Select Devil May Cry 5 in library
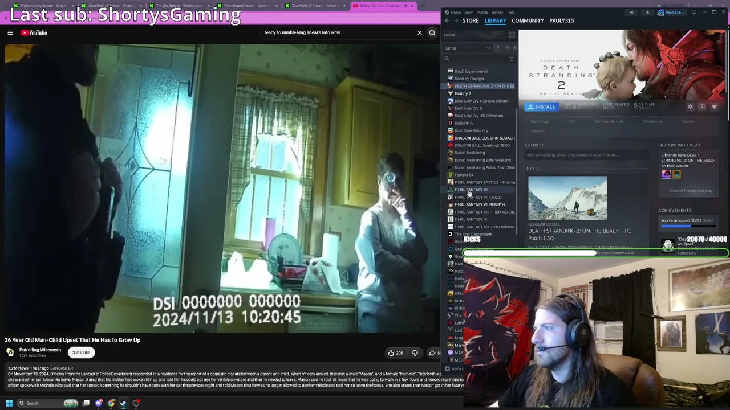730x410 pixels. pos(468,108)
